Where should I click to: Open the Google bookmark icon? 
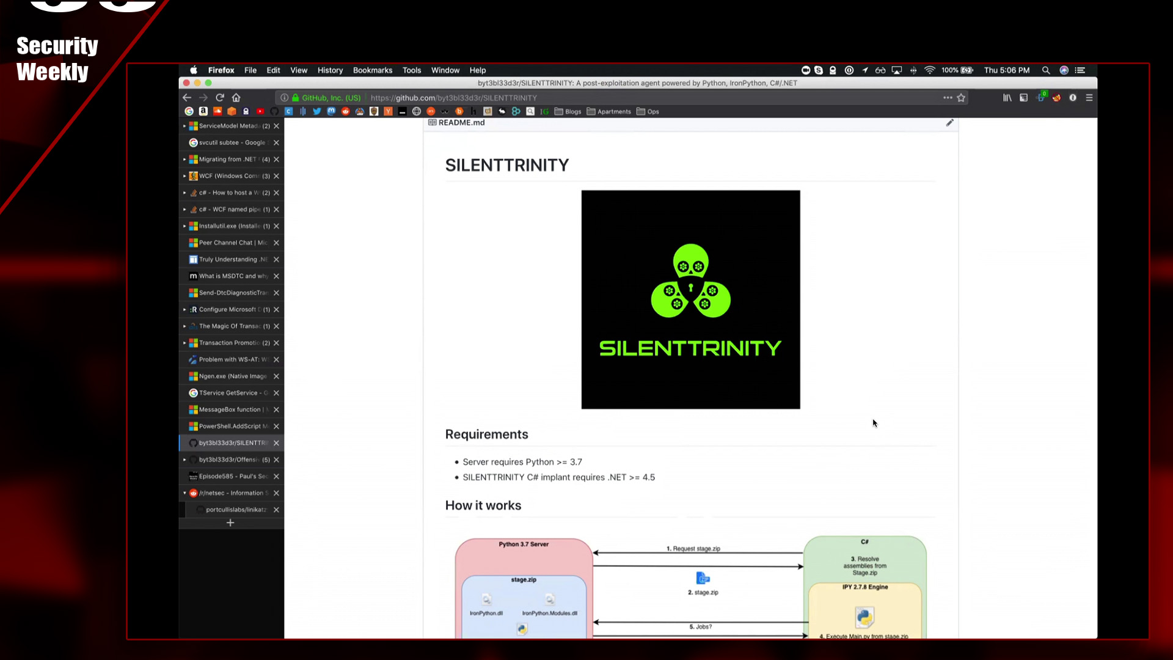coord(189,111)
